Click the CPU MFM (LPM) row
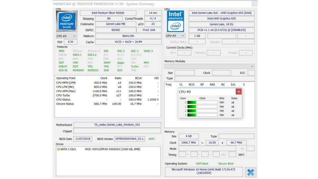Screen dimensions: 318x179 click(x=107, y=83)
